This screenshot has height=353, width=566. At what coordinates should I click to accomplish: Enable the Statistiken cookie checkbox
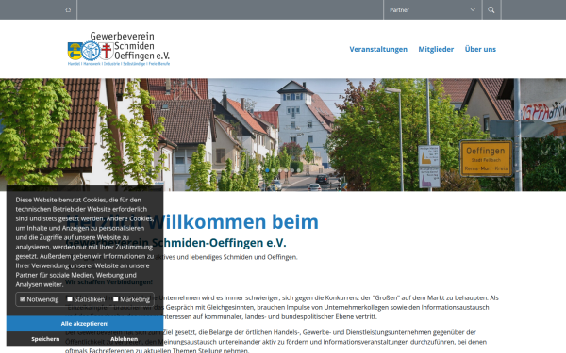click(70, 299)
